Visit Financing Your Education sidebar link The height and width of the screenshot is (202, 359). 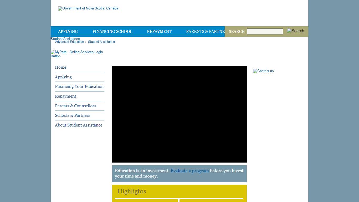point(79,87)
